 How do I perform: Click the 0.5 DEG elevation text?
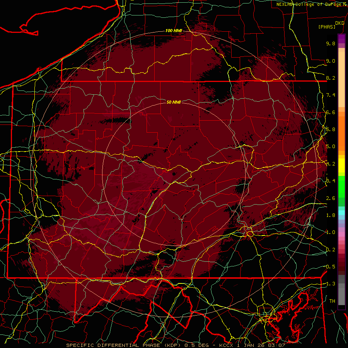[197, 345]
